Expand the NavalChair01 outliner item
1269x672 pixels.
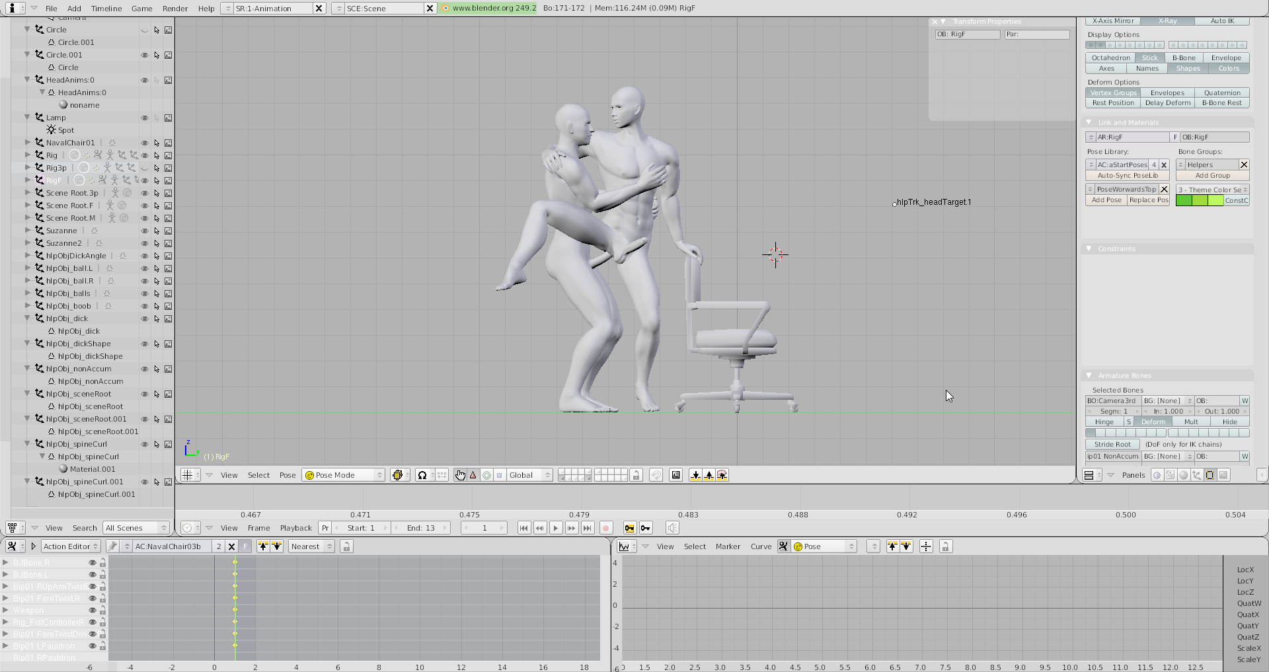point(28,143)
